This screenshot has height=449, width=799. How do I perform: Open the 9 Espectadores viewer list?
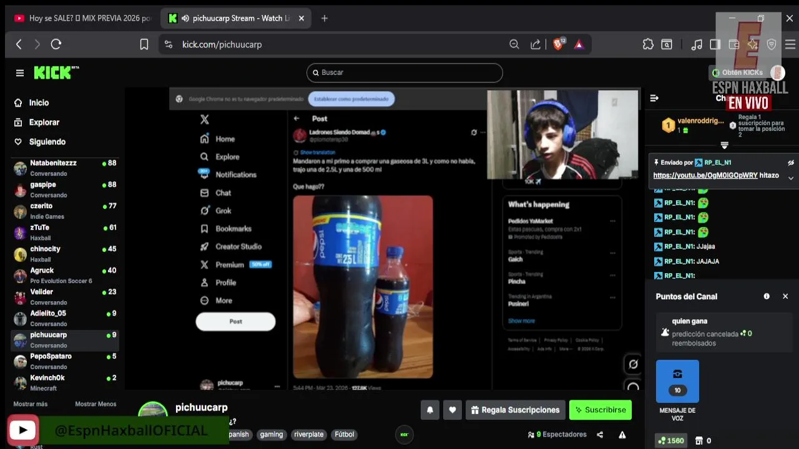[x=557, y=435]
